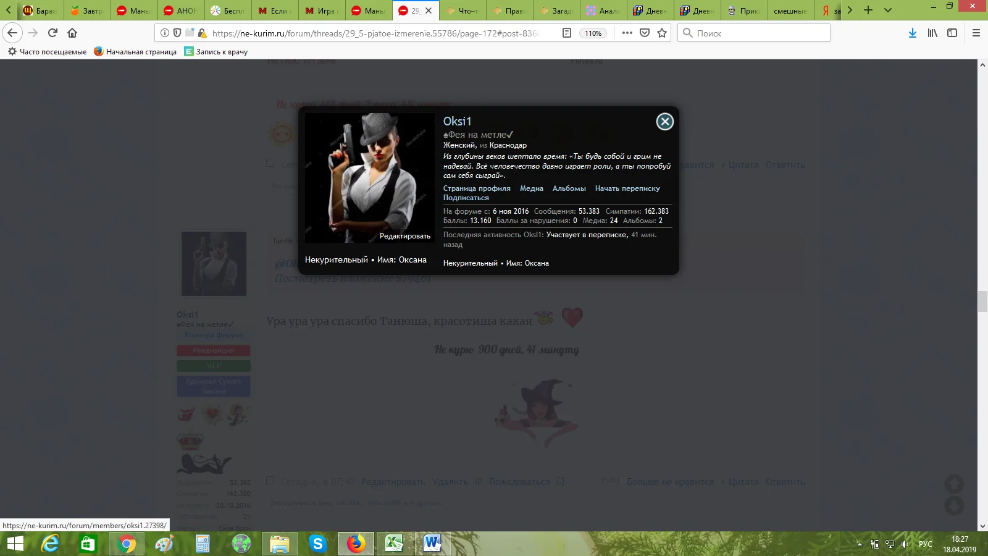This screenshot has width=988, height=556.
Task: Open the Firefox hamburger menu
Action: [976, 33]
